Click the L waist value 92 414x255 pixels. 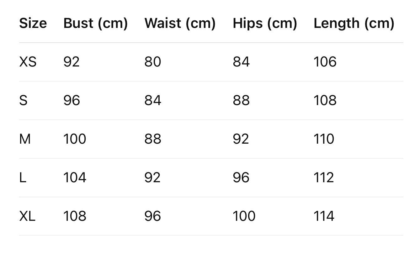152,178
